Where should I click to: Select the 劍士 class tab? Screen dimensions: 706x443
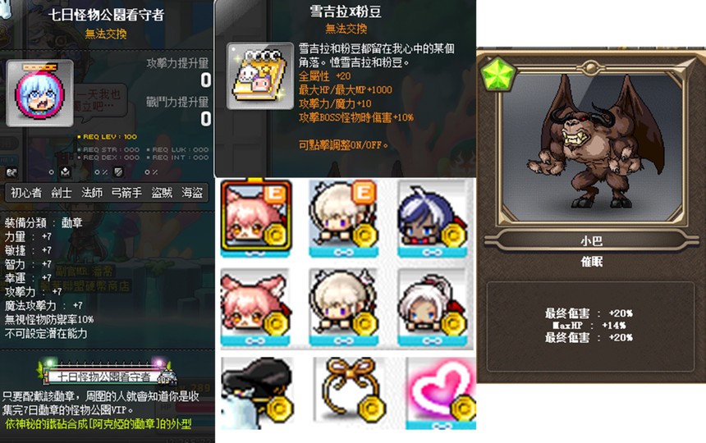(x=62, y=193)
